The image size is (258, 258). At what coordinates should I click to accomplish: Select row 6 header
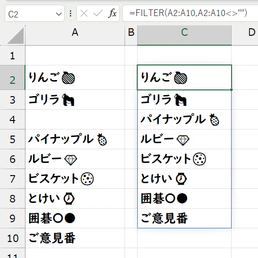pyautogui.click(x=13, y=159)
